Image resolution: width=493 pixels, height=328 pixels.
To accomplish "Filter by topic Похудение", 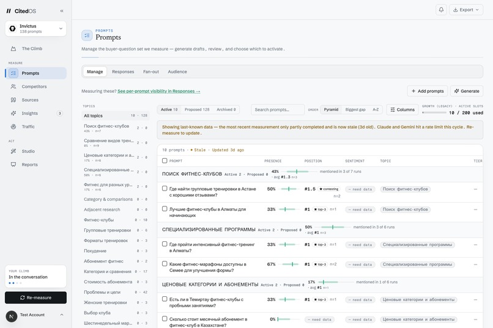I will click(x=116, y=251).
